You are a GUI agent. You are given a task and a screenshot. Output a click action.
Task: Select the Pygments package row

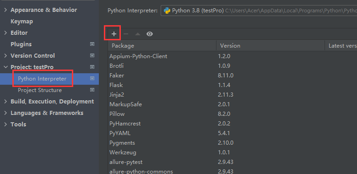click(233, 143)
